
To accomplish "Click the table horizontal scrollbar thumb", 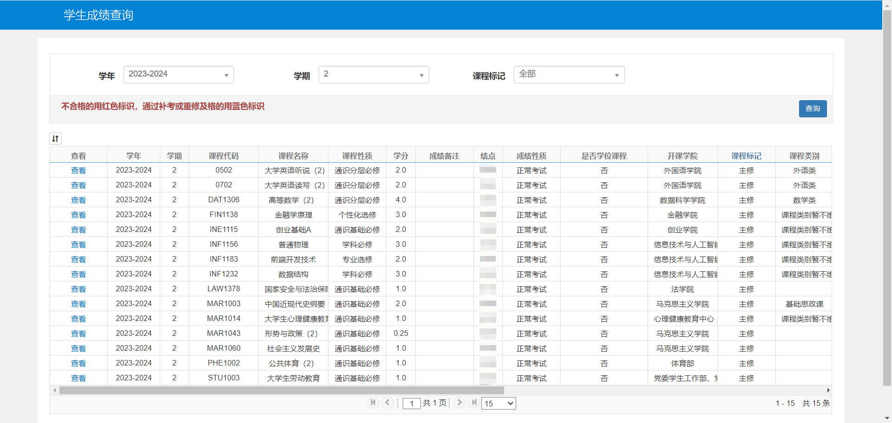I will pyautogui.click(x=282, y=391).
